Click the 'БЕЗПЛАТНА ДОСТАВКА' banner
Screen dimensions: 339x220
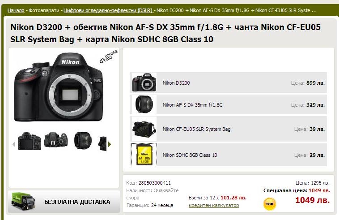coord(64,202)
